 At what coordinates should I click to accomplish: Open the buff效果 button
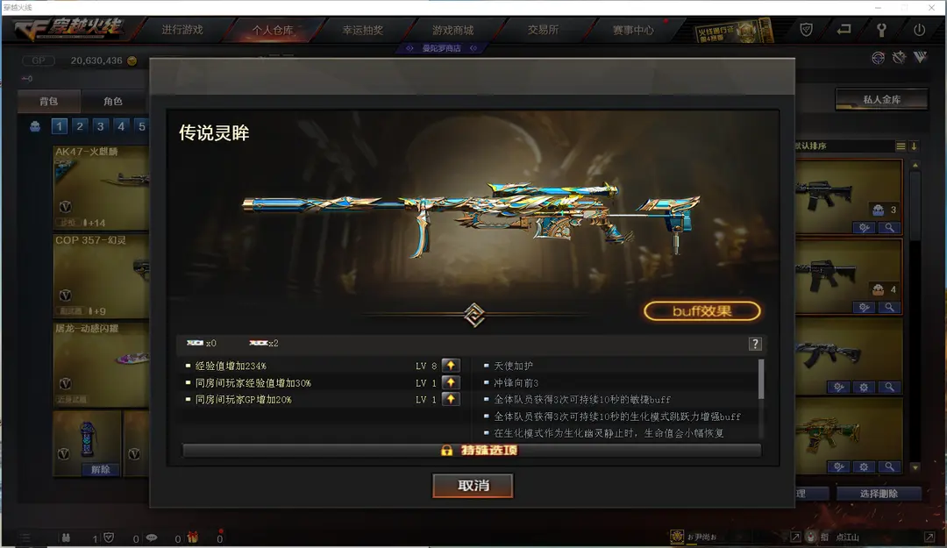701,311
